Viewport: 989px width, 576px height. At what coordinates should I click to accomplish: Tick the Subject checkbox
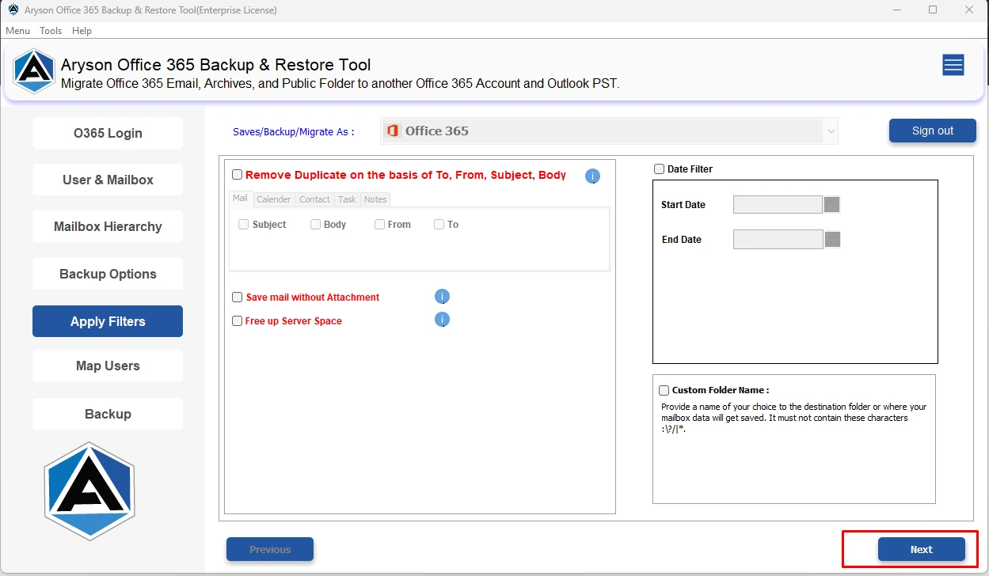tap(244, 225)
